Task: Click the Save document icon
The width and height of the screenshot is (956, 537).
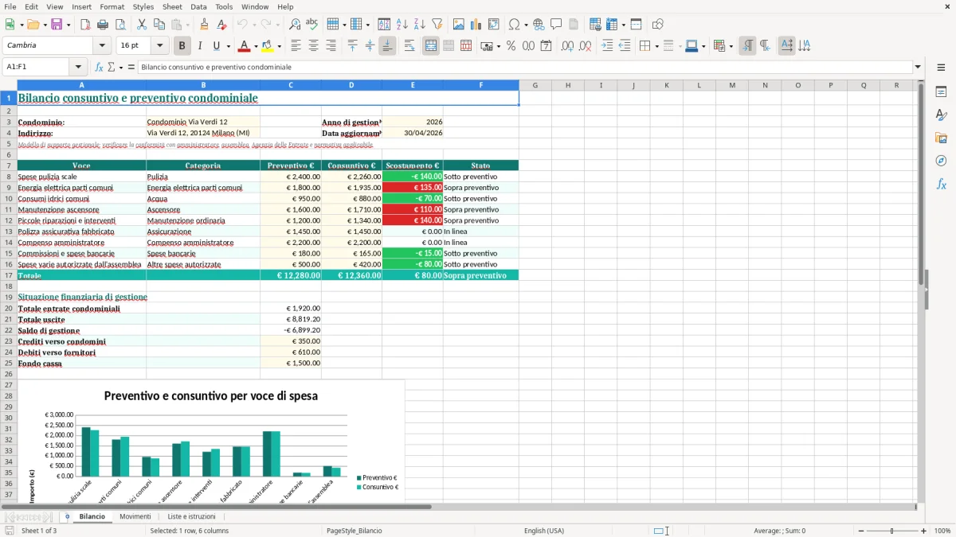Action: 57,25
